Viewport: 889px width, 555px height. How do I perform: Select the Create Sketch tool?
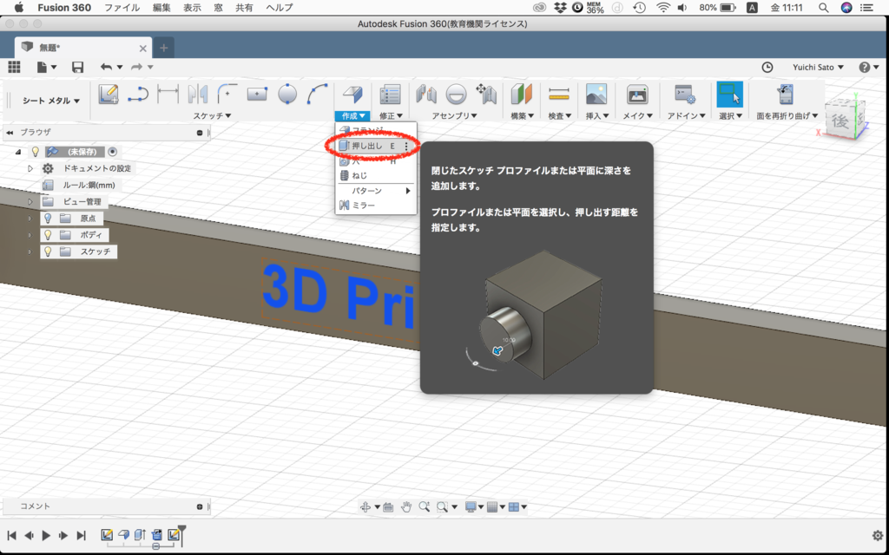pos(108,94)
